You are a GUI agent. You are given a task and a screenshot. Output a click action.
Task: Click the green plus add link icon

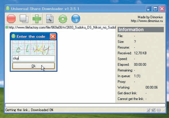(x=37, y=19)
